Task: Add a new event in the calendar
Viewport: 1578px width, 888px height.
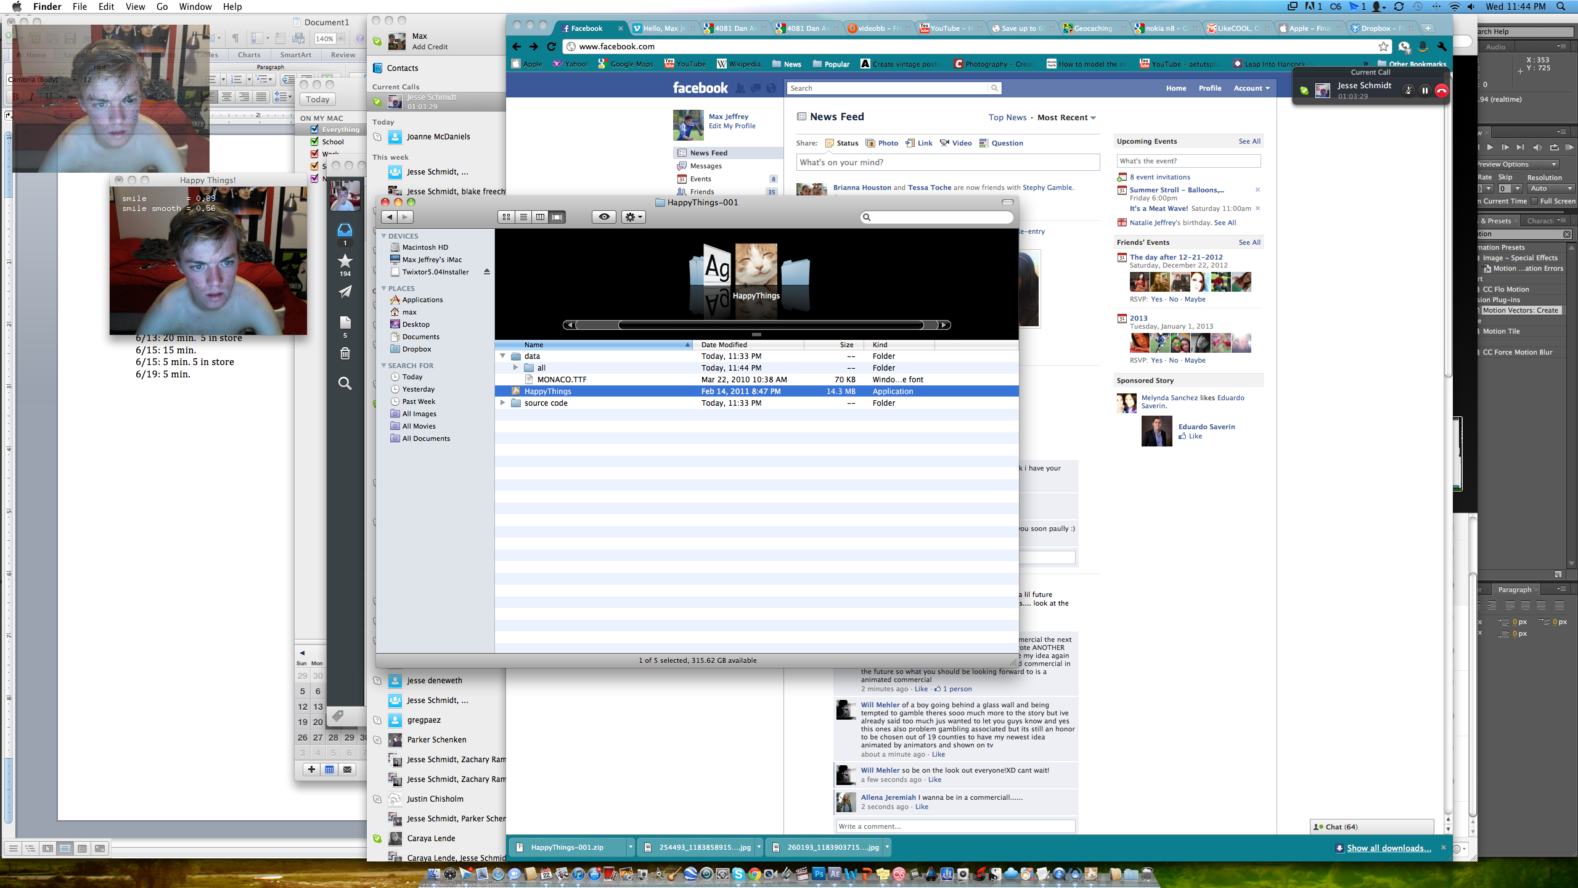Action: pos(312,770)
